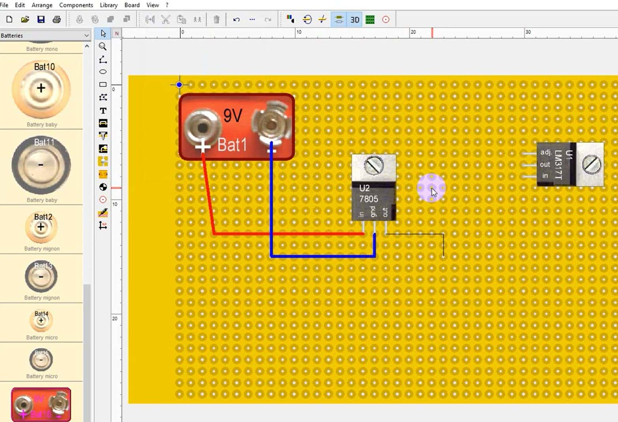The height and width of the screenshot is (422, 618).
Task: Click the undo arrow
Action: point(236,19)
